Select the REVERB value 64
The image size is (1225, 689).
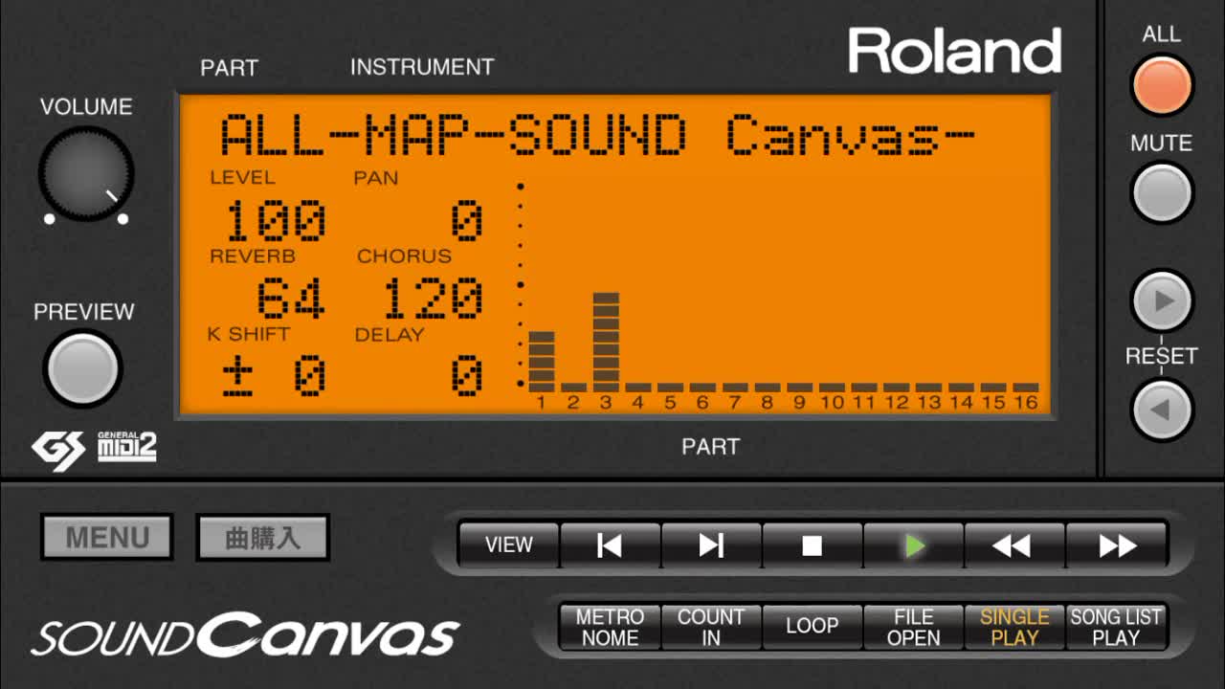click(x=291, y=299)
